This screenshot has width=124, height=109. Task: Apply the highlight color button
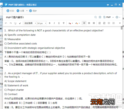[x=76, y=23]
